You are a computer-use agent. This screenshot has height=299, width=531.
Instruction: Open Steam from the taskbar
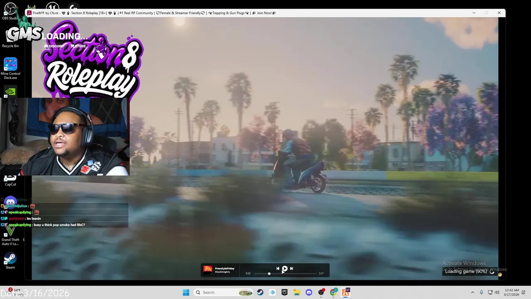tap(261, 292)
